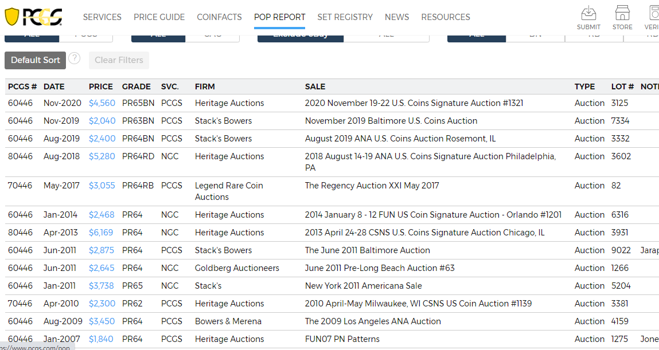Viewport: 659px width, 350px height.
Task: Click the Apr-2013 date cell
Action: (61, 233)
